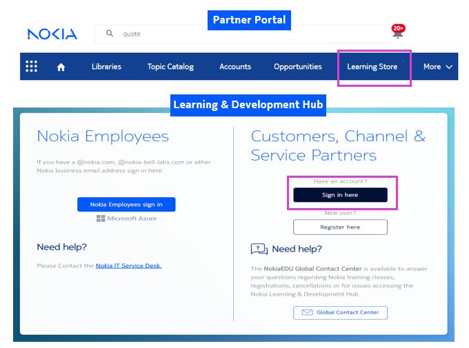Screen dimensions: 469x348
Task: Follow the Nokia IT Service Desk link
Action: [x=128, y=265]
